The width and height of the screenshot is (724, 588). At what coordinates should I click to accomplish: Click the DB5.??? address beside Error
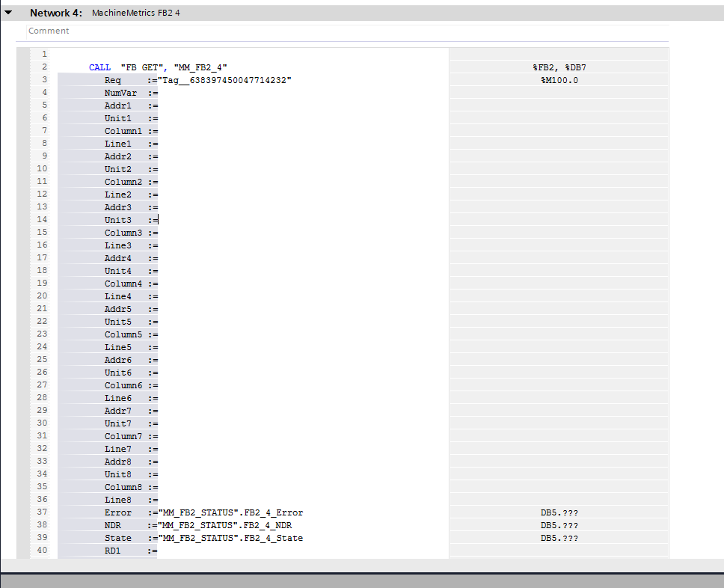[559, 512]
